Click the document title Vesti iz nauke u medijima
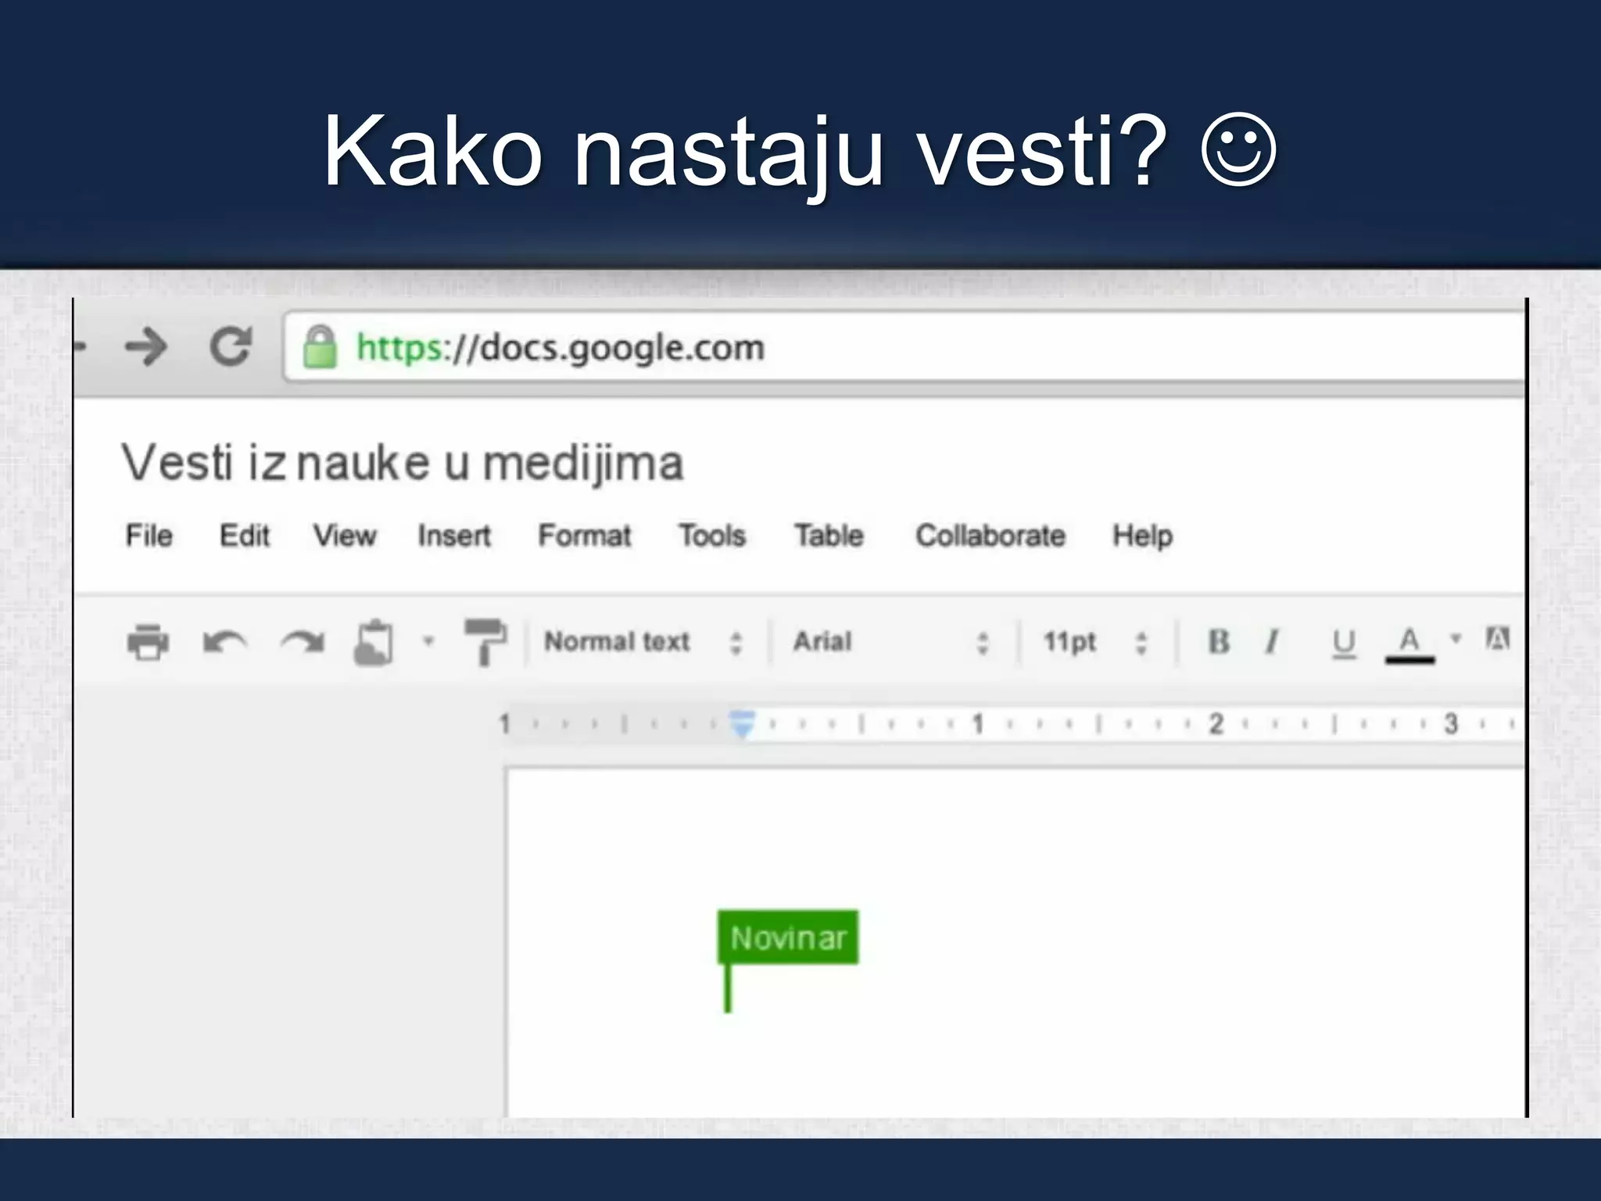The image size is (1601, 1201). (x=403, y=462)
